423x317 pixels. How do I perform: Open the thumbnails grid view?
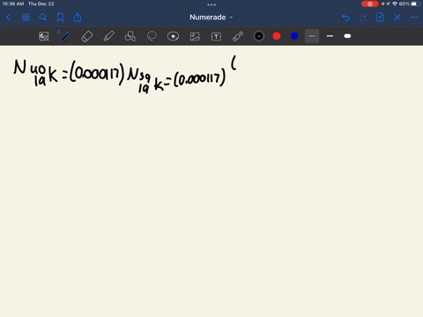click(26, 18)
